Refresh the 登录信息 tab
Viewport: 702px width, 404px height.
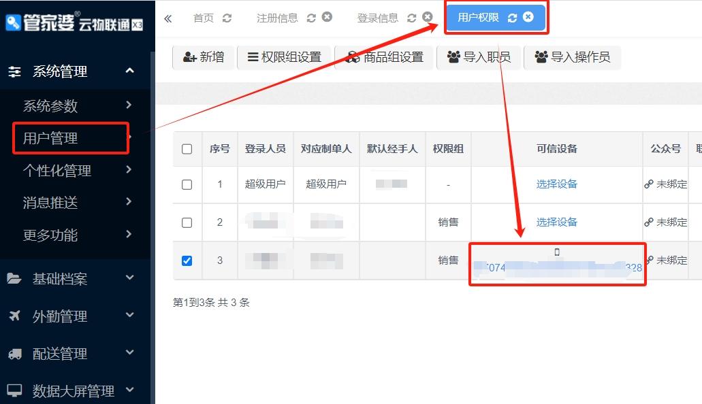click(x=411, y=18)
